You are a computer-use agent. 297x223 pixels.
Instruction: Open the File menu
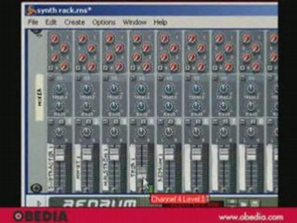click(33, 22)
